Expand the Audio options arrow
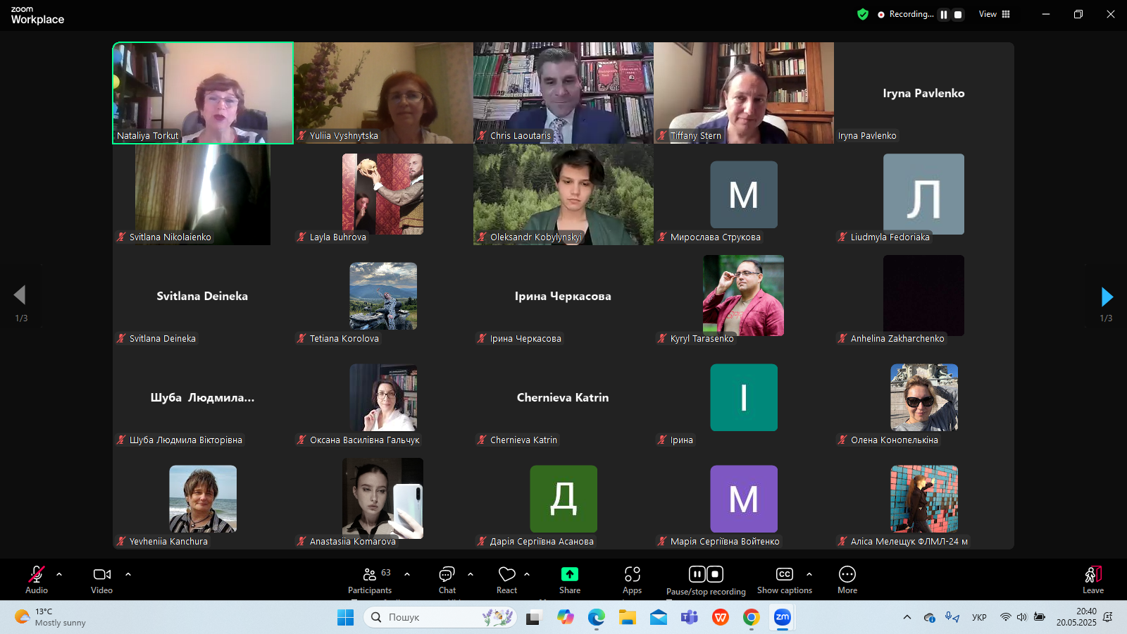1127x634 pixels. click(59, 574)
